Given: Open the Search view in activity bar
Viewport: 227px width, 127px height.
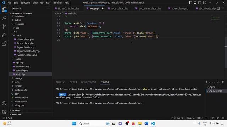Looking at the screenshot, I should click(4, 18).
